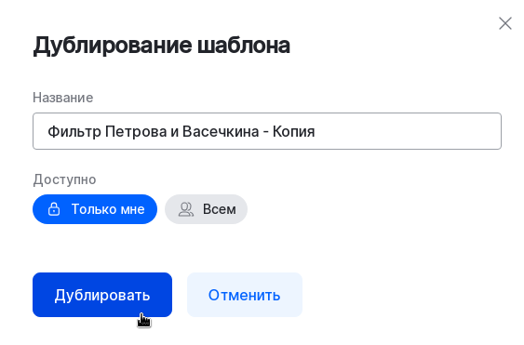This screenshot has width=524, height=345.
Task: Click the Название field label
Action: pyautogui.click(x=63, y=98)
